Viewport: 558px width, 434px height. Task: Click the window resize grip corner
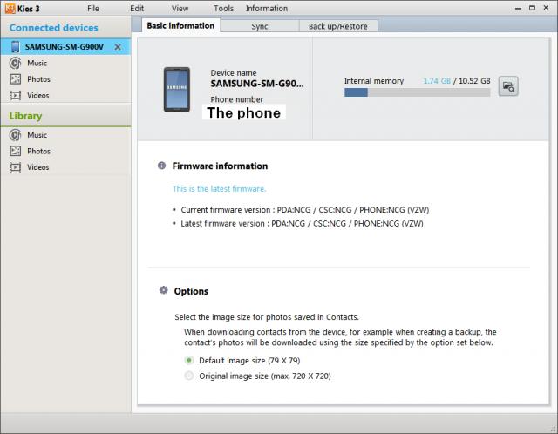pyautogui.click(x=553, y=429)
